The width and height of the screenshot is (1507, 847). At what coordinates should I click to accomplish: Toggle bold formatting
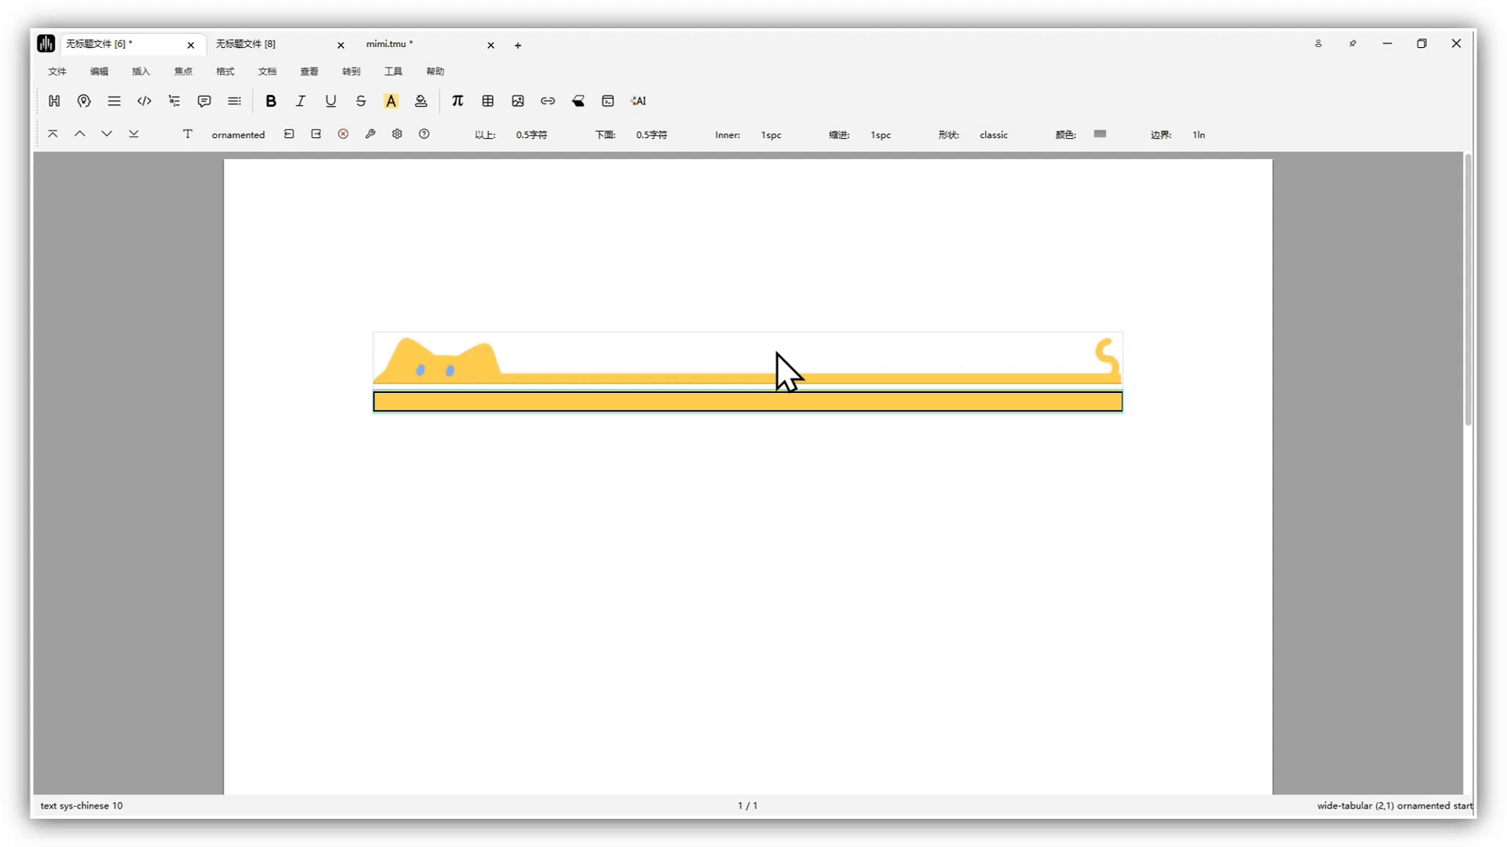(271, 101)
